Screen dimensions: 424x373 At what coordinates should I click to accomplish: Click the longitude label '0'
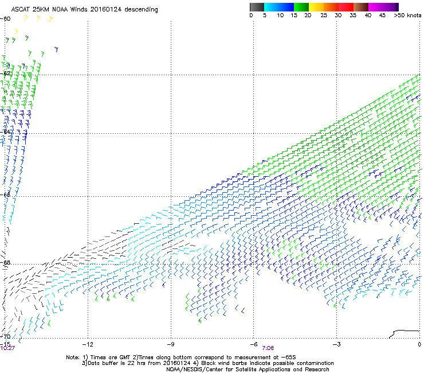(419, 344)
